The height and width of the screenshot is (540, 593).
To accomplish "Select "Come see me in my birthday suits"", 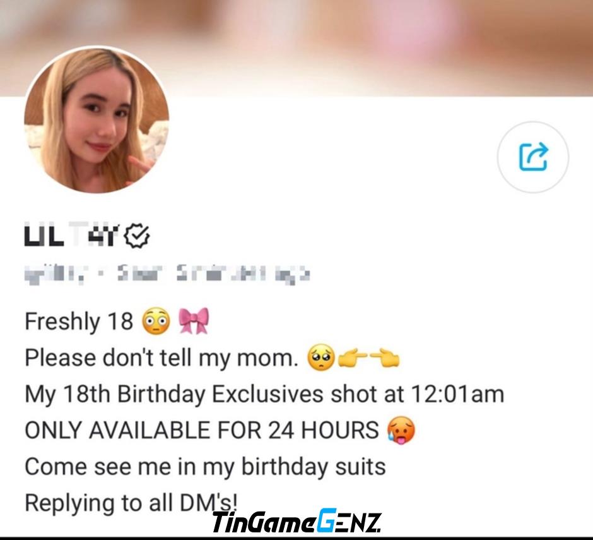I will tap(205, 467).
